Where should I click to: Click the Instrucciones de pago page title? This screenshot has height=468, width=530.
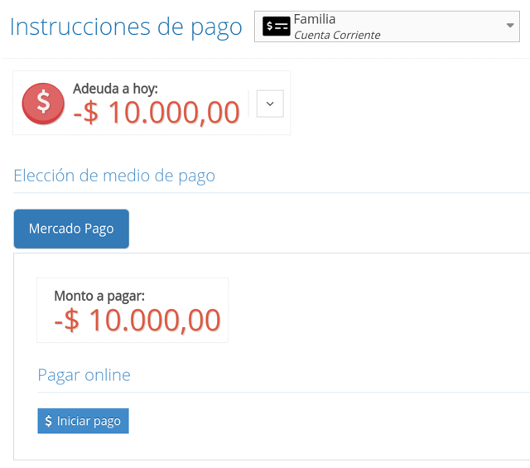coord(126,27)
